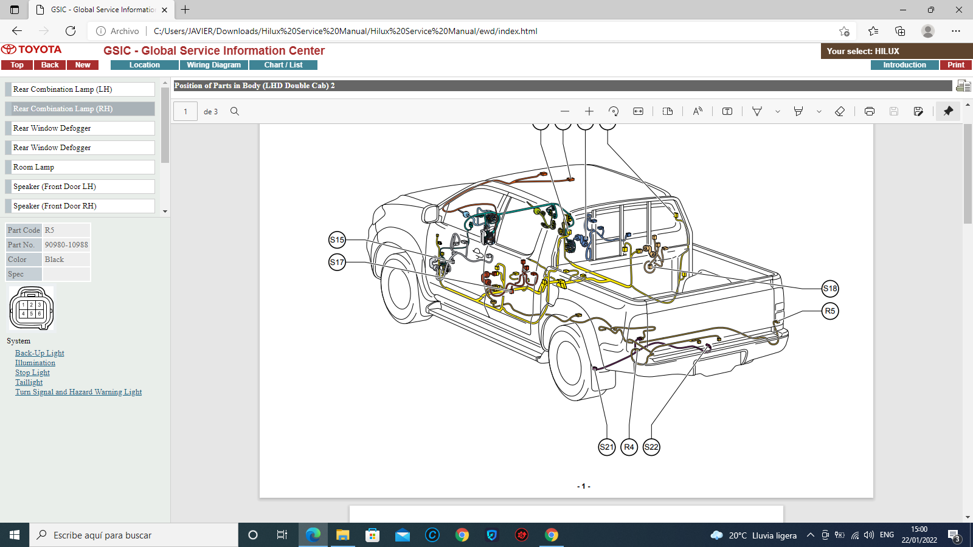Open Back-Up Light system link
The width and height of the screenshot is (973, 547).
[40, 353]
